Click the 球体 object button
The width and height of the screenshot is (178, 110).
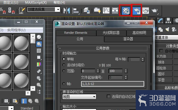pyautogui.click(x=164, y=62)
